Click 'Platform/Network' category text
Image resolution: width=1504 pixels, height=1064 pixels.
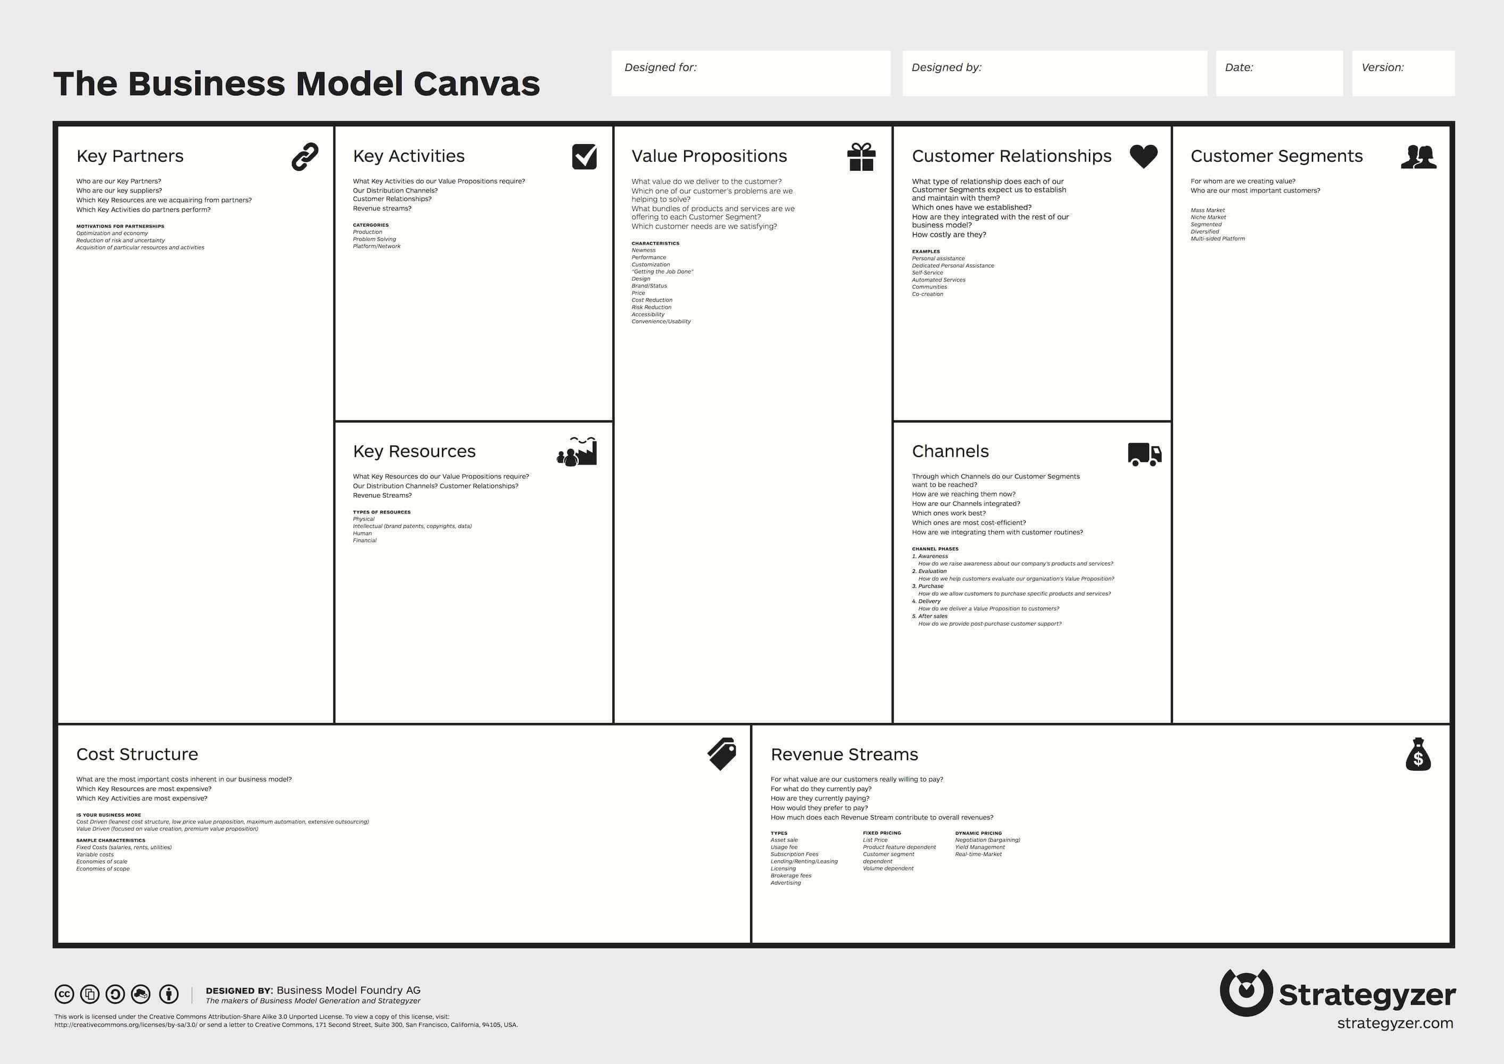point(377,246)
